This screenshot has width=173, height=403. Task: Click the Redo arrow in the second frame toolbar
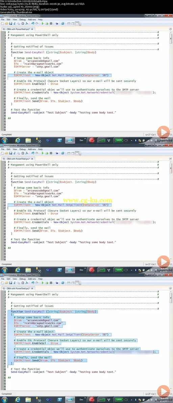pos(37,153)
